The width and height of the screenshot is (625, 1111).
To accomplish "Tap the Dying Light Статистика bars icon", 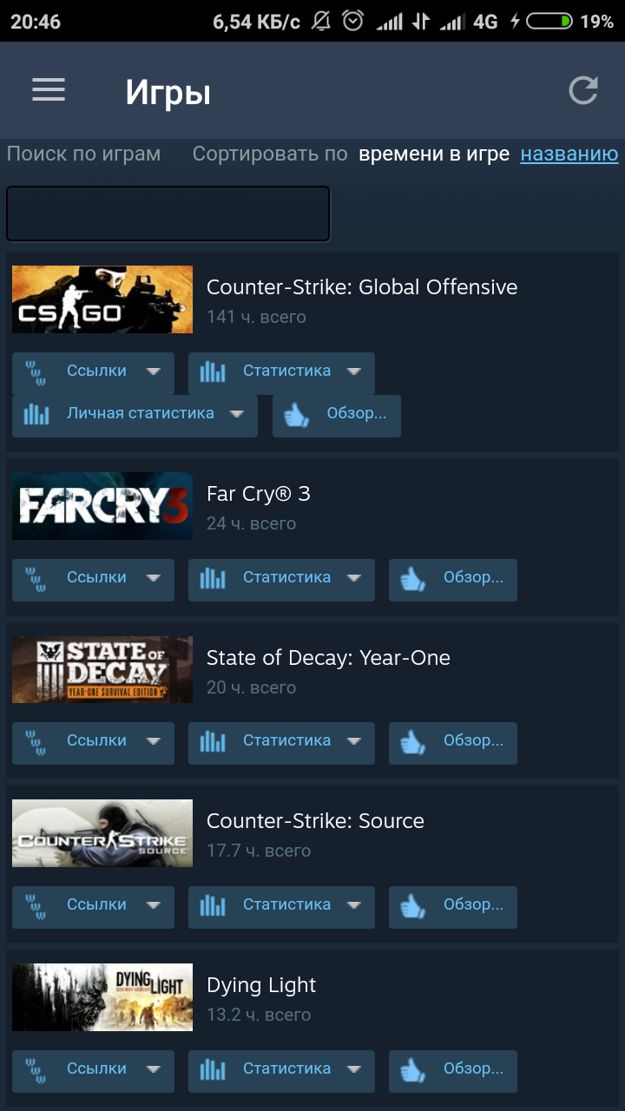I will pyautogui.click(x=213, y=1069).
